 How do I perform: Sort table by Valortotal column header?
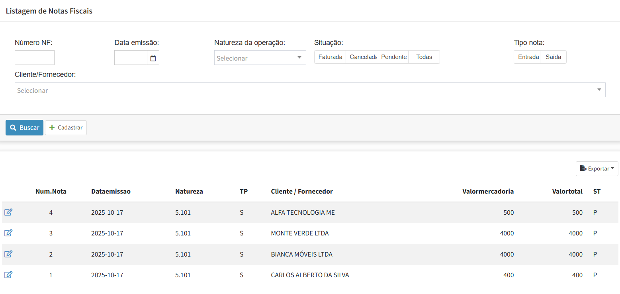pyautogui.click(x=567, y=192)
